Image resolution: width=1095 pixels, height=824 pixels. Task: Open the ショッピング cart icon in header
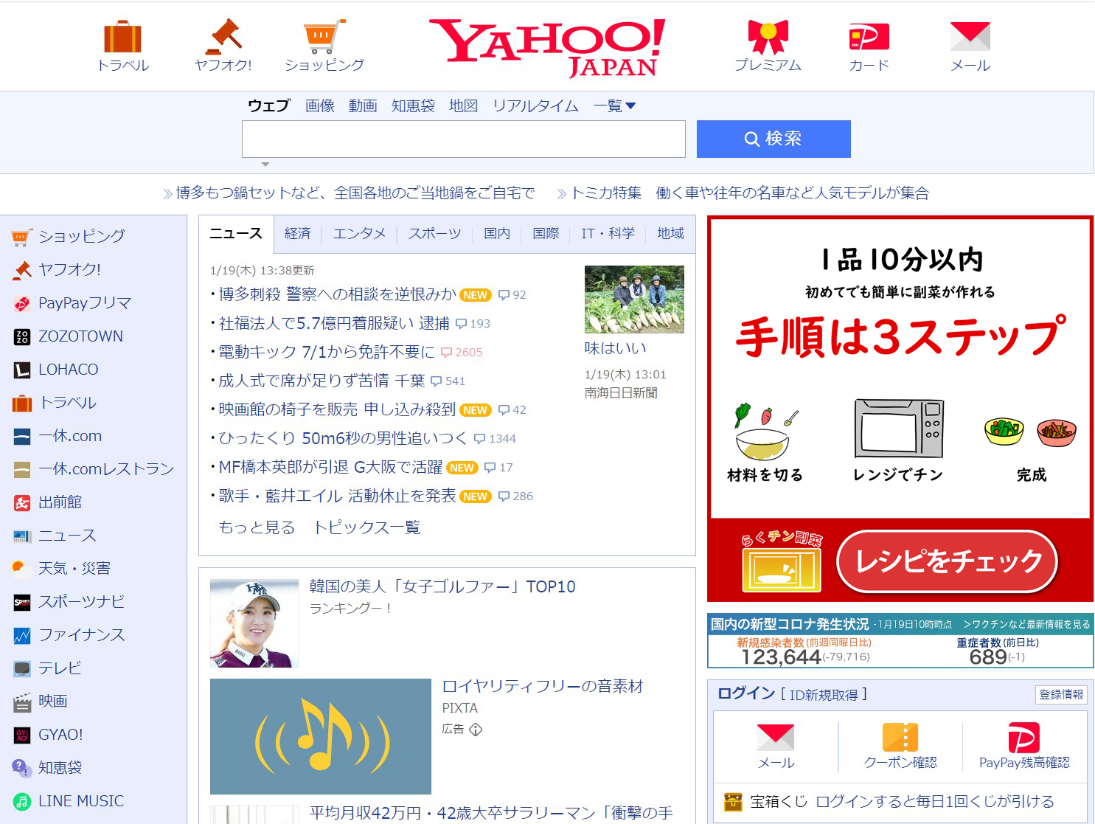(324, 36)
